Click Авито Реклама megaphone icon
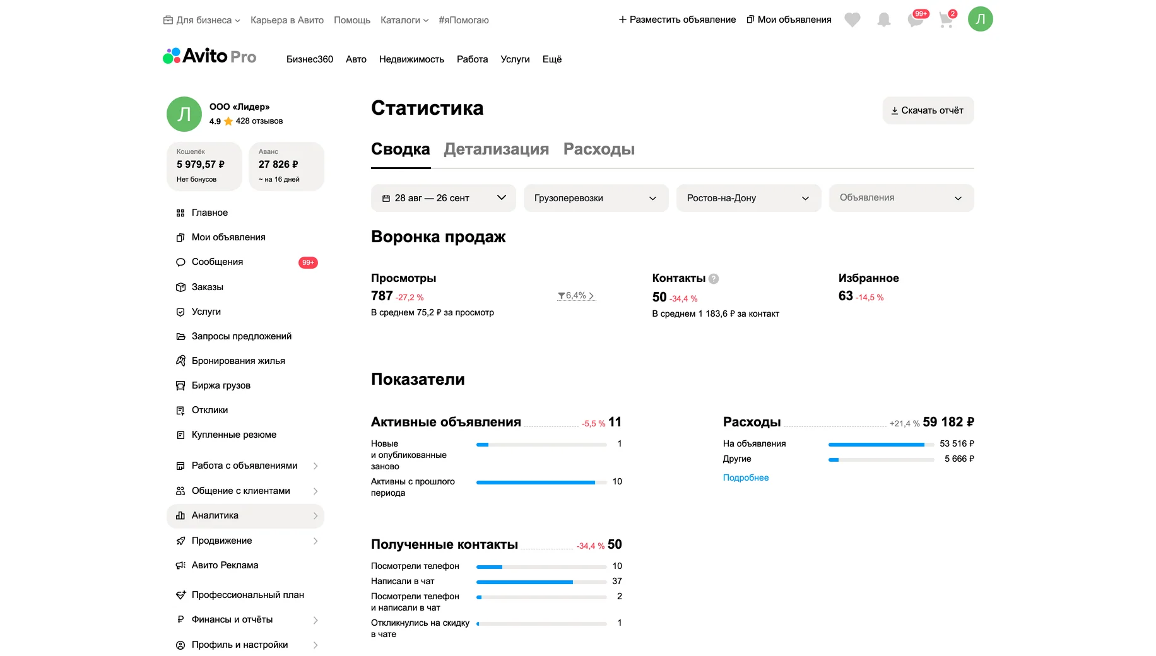This screenshot has height=656, width=1156. pos(180,566)
